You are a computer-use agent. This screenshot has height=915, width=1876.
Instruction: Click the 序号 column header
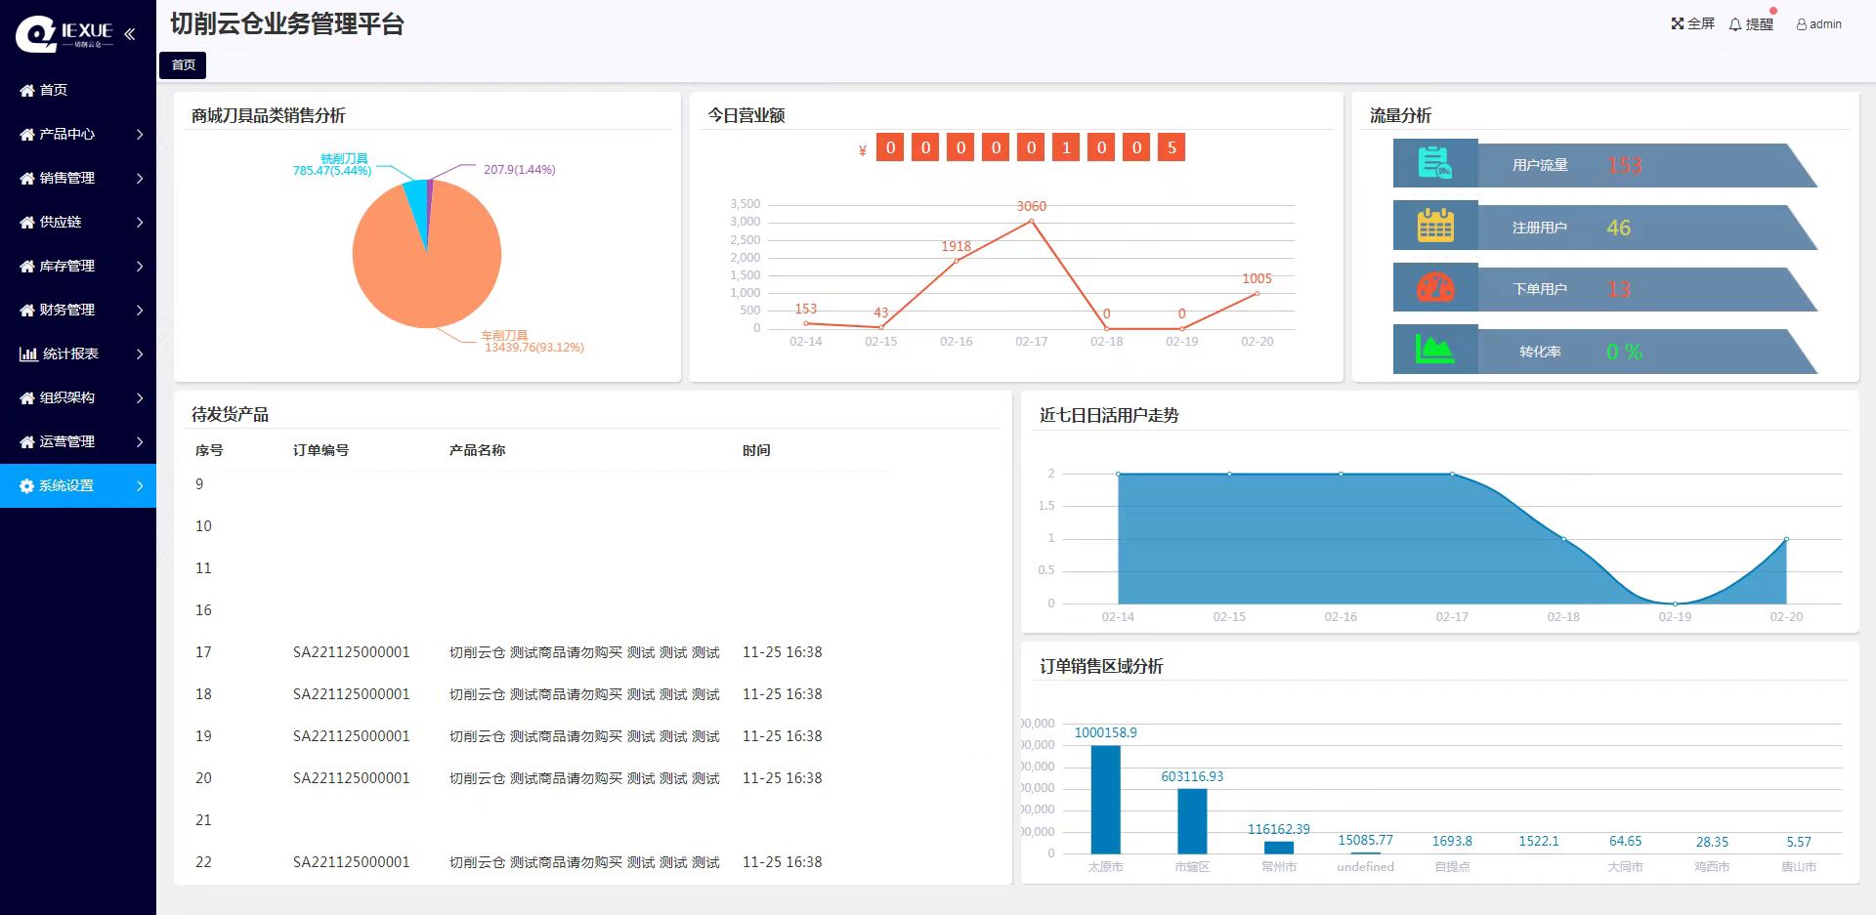tap(209, 450)
